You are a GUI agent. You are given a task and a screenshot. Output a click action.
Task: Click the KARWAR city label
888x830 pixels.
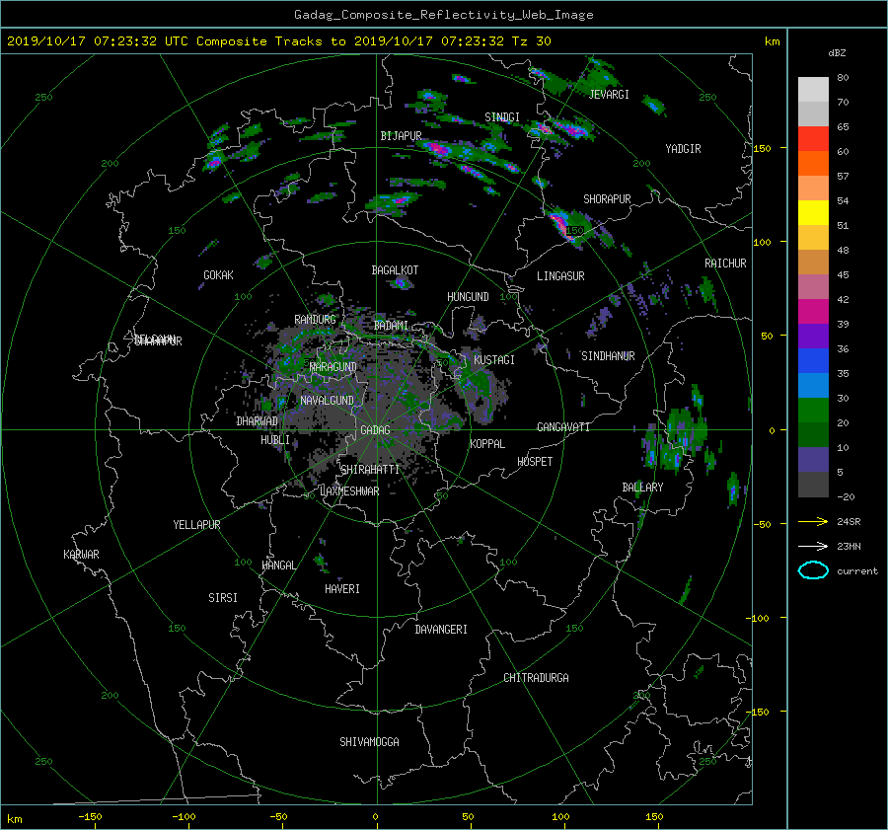click(x=81, y=555)
